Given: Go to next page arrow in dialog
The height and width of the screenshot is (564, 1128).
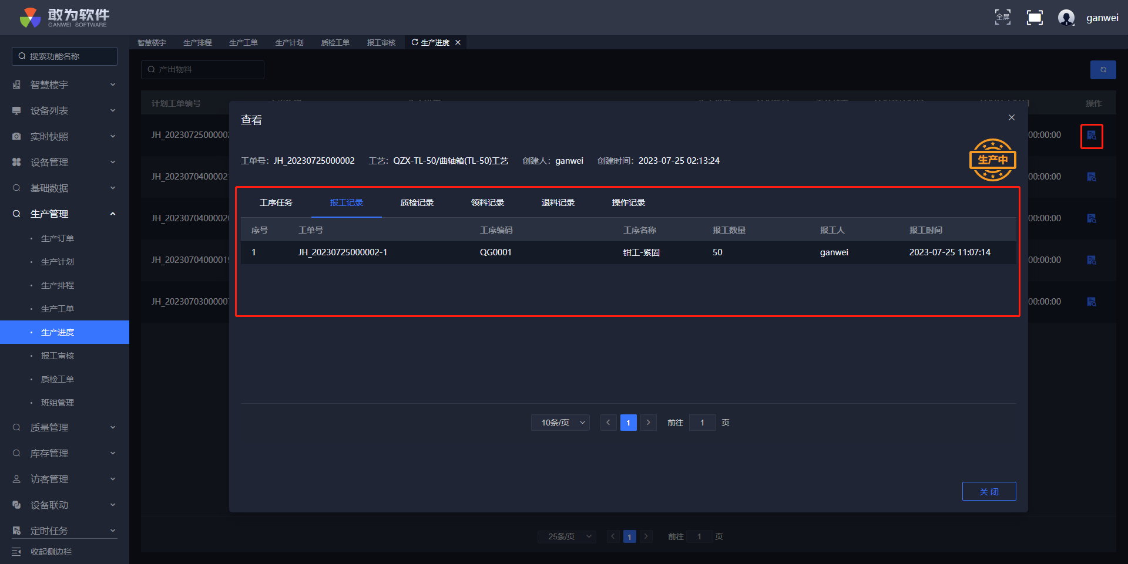Looking at the screenshot, I should [x=648, y=423].
